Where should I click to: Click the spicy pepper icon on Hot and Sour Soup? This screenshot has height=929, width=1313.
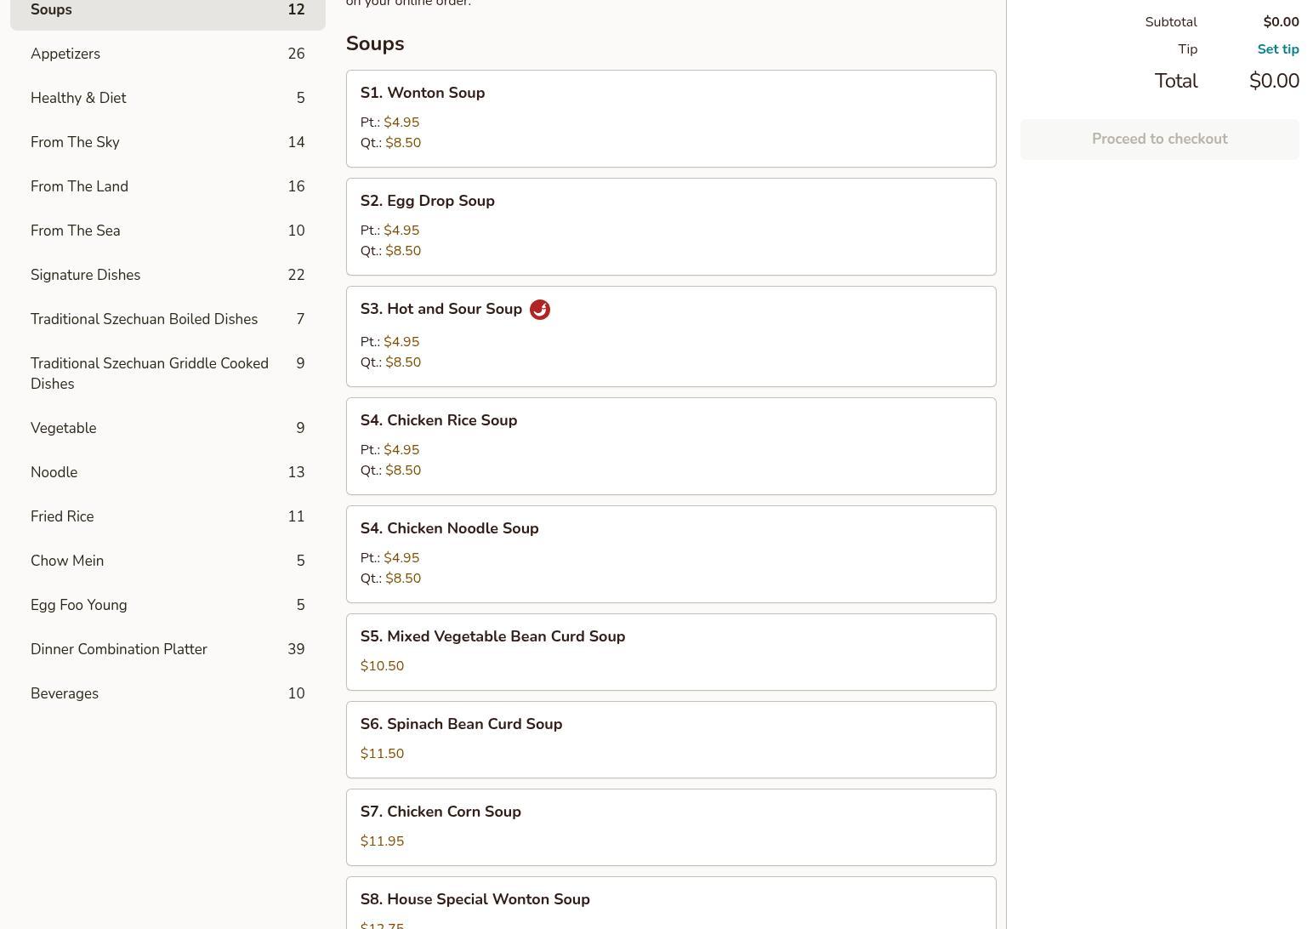click(x=539, y=310)
